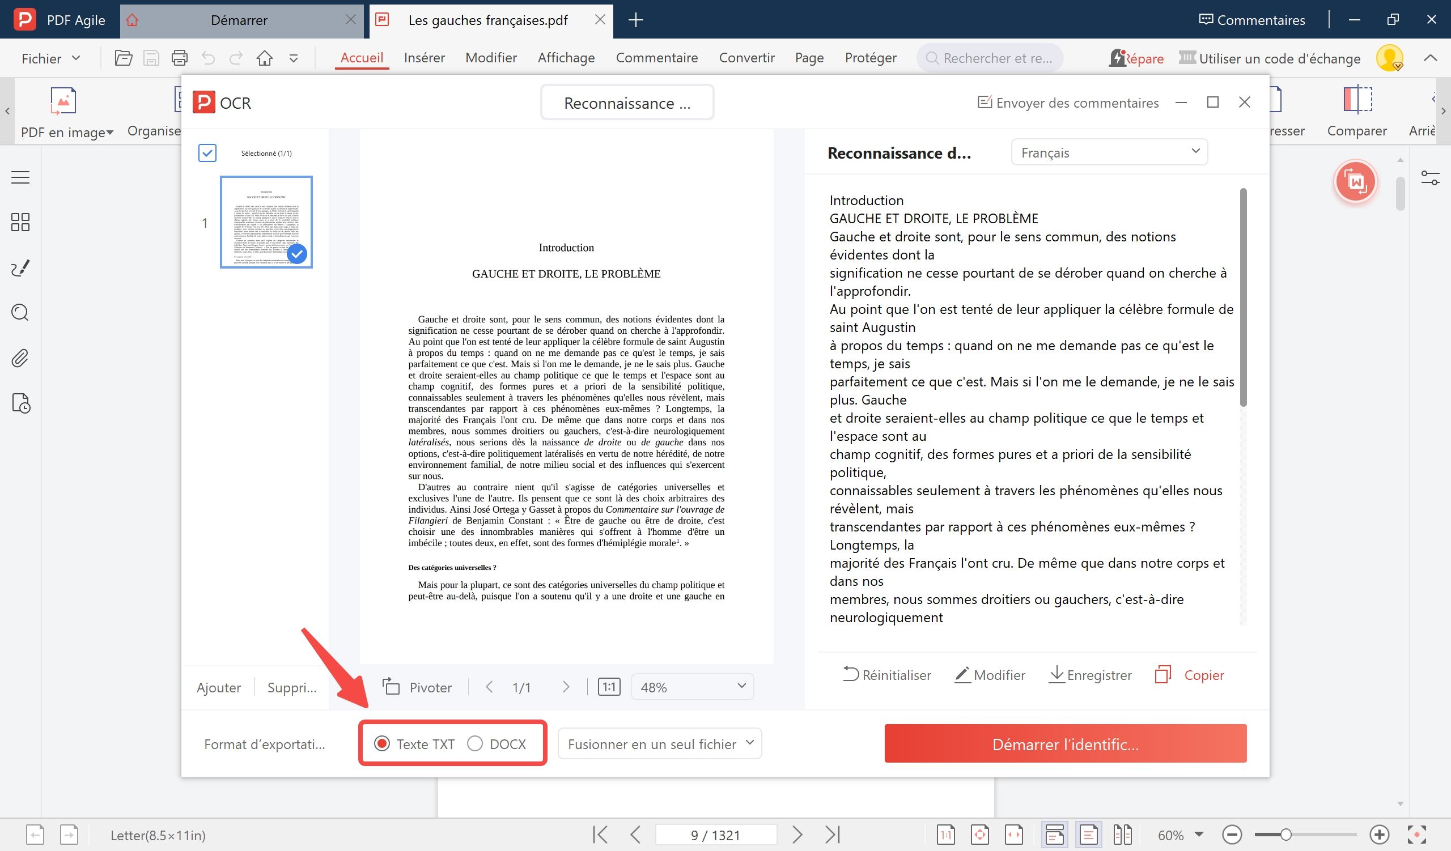Click Rechercher search field
The height and width of the screenshot is (851, 1451).
point(990,58)
